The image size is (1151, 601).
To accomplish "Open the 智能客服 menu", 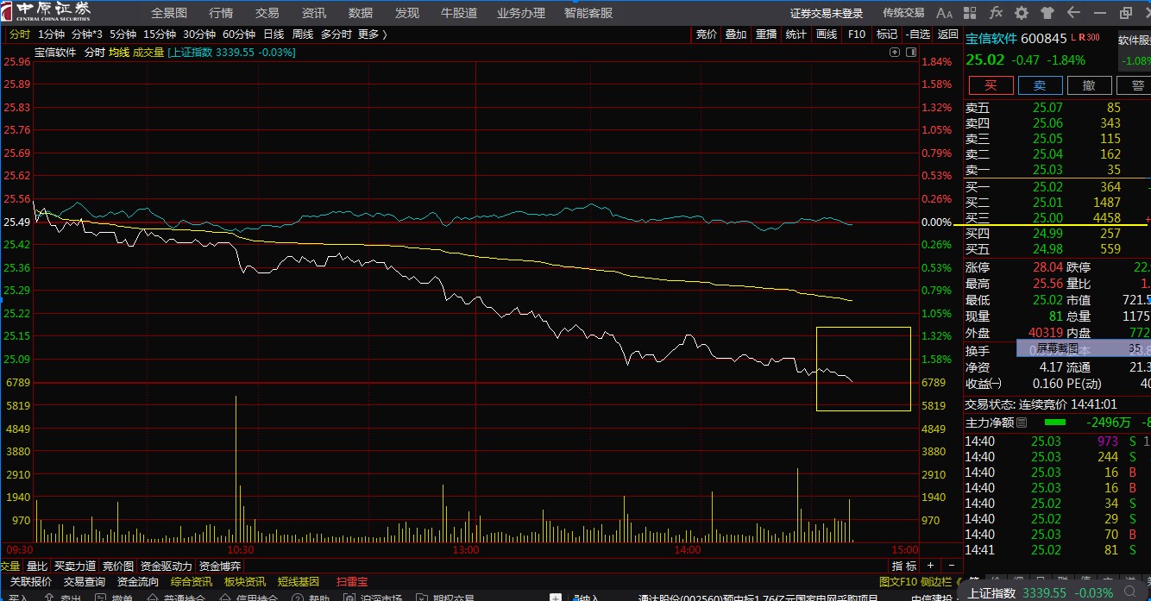I will tap(588, 13).
